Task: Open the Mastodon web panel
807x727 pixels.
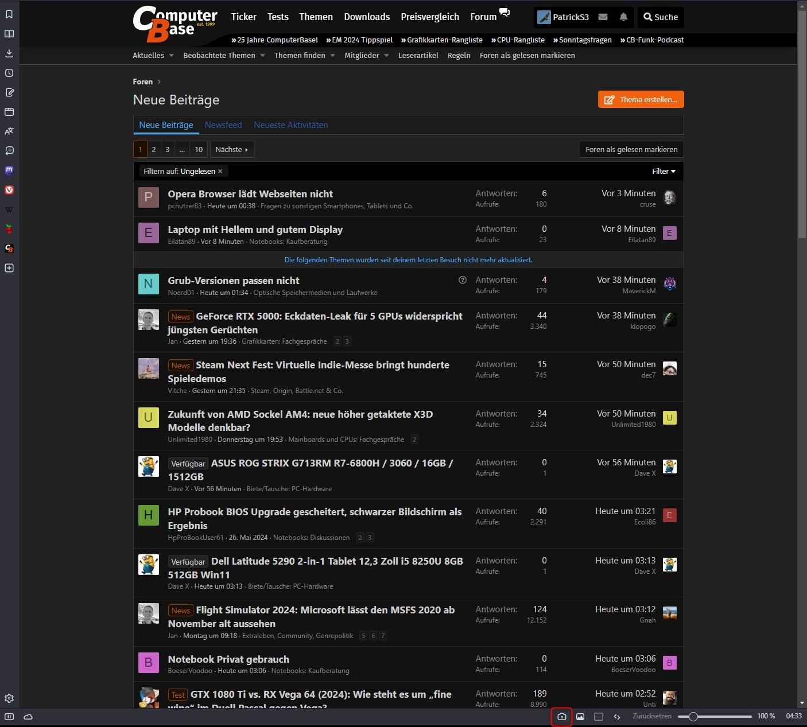Action: [x=9, y=170]
